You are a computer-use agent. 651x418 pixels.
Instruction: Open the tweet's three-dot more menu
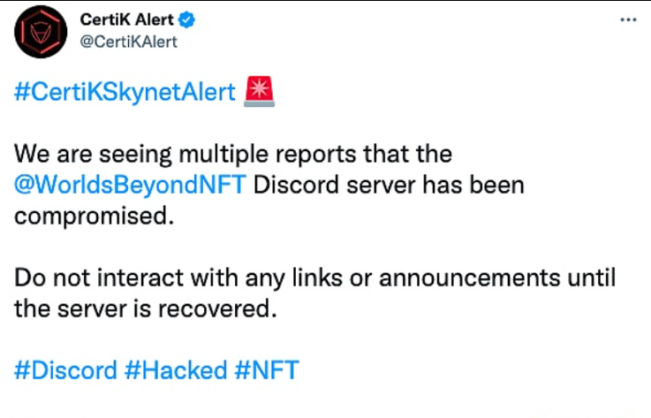628,20
